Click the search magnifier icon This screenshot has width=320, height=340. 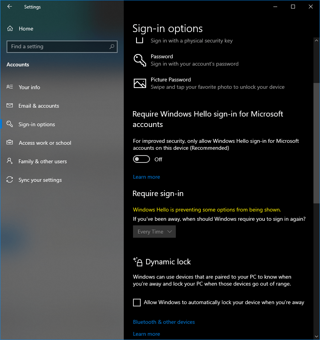(x=112, y=46)
